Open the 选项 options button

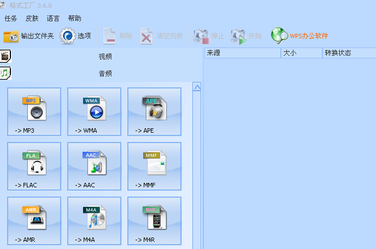76,37
